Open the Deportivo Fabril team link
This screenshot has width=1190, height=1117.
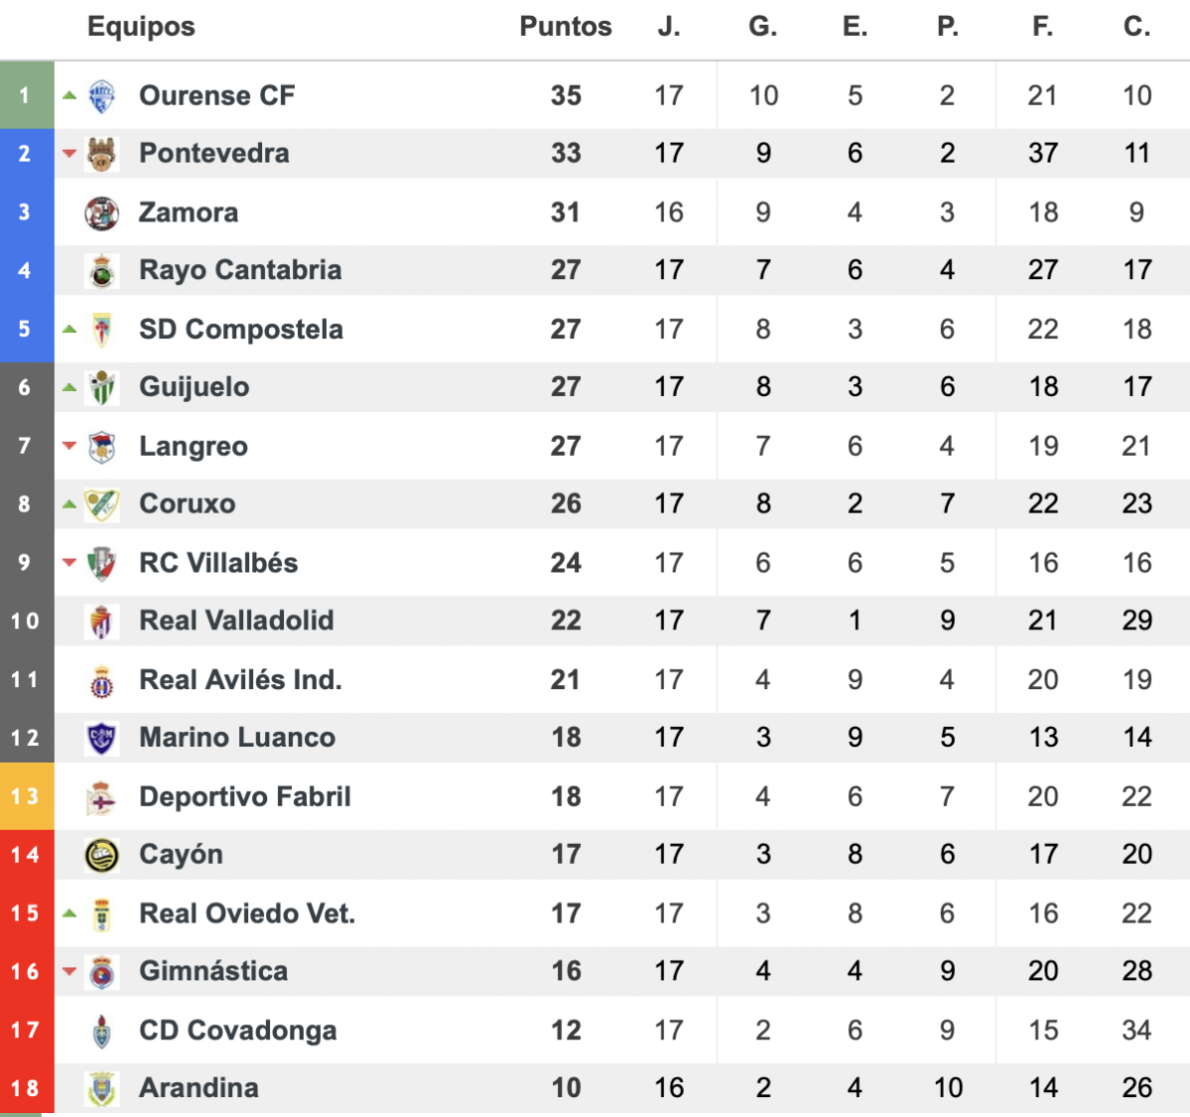pyautogui.click(x=245, y=796)
